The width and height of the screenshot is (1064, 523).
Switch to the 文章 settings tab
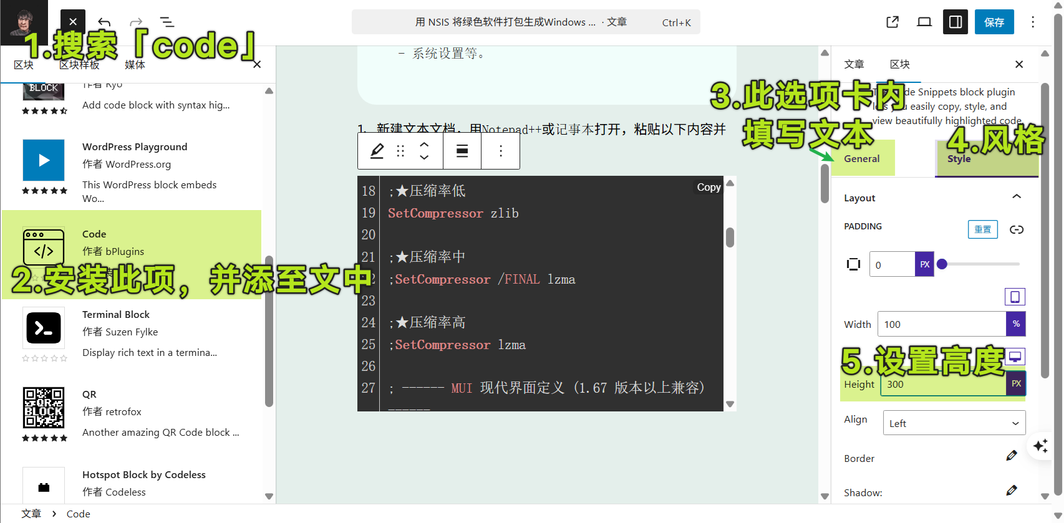tap(854, 64)
